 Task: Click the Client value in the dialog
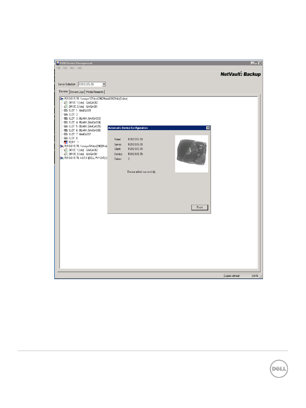click(135, 149)
